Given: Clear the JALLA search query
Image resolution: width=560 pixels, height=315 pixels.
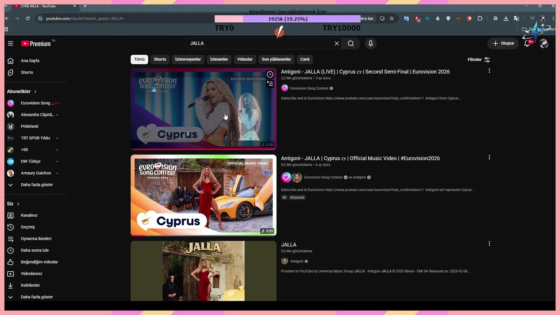Looking at the screenshot, I should (x=337, y=43).
